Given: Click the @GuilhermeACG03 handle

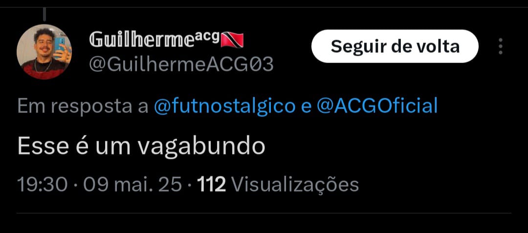Looking at the screenshot, I should click(x=181, y=64).
